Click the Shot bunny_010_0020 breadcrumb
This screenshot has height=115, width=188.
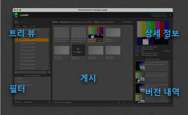coord(104,22)
